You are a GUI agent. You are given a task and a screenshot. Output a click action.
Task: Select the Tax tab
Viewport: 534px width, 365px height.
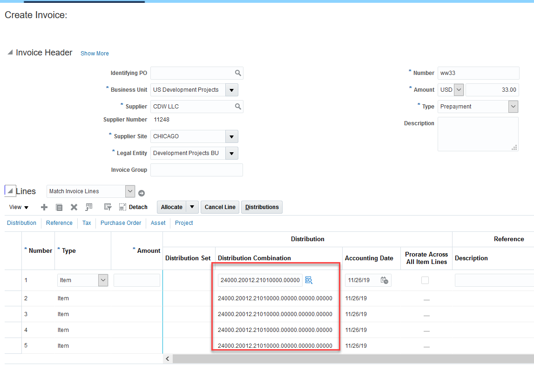87,223
